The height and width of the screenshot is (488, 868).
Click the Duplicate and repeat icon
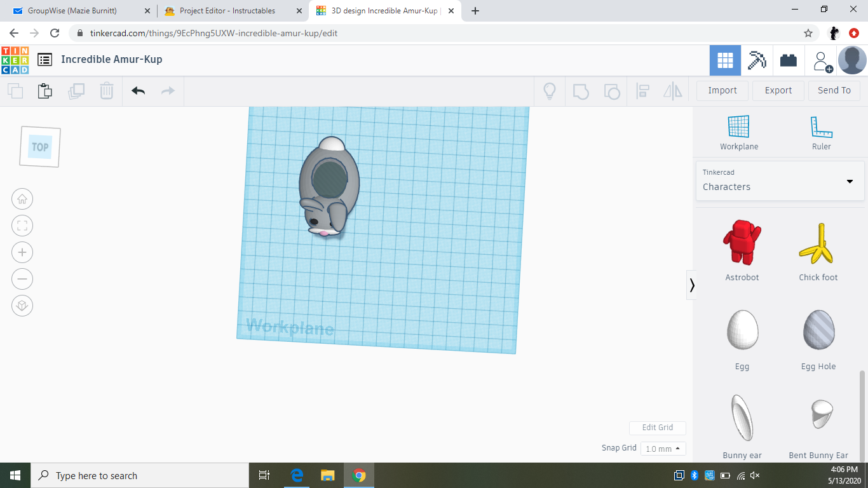point(76,91)
